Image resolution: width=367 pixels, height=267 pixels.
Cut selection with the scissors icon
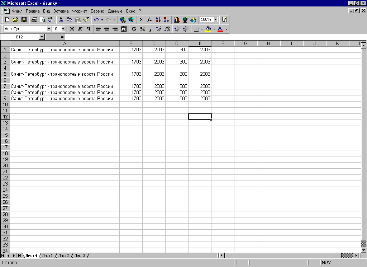(61, 20)
